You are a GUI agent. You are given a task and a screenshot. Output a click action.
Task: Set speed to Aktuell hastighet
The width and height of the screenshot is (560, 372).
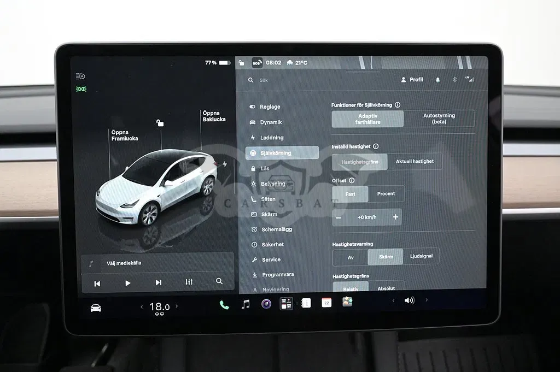tap(415, 162)
